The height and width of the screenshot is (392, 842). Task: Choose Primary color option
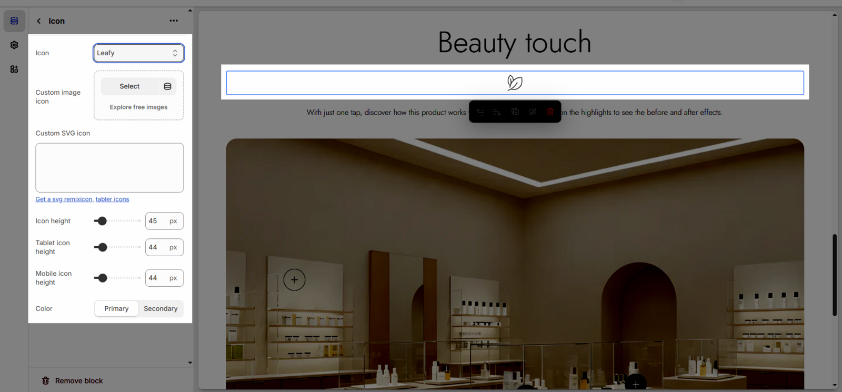116,309
